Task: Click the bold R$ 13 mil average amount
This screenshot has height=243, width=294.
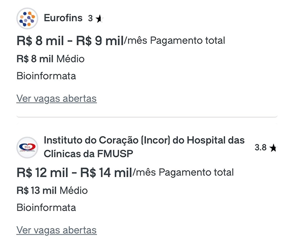Action: [x=36, y=191]
